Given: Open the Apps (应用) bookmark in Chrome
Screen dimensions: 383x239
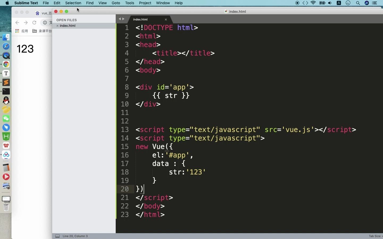Looking at the screenshot, I should point(22,31).
